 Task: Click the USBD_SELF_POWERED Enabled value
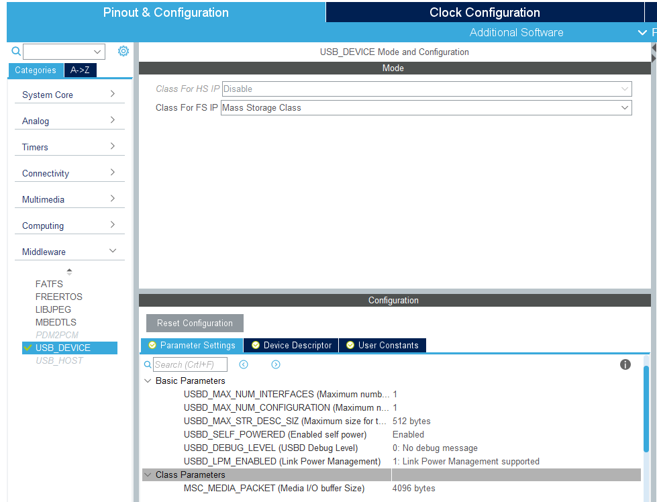[408, 434]
